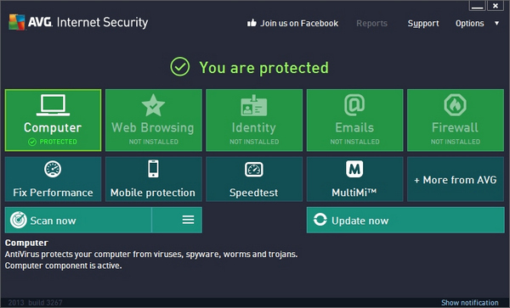Screen dimensions: 510x308
Task: Close the AVG window
Action: pyautogui.click(x=496, y=6)
